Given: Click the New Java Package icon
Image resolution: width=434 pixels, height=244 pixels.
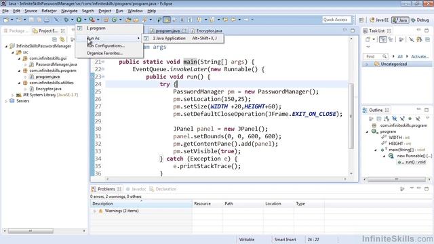Looking at the screenshot, I should tap(106, 20).
